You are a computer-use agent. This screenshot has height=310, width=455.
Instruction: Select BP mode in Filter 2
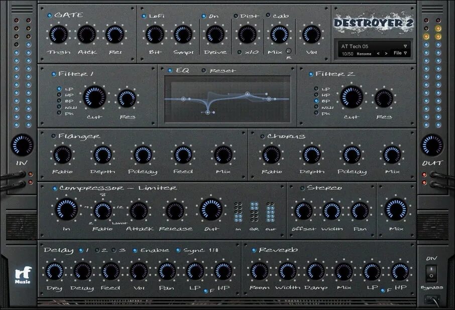[x=316, y=101]
